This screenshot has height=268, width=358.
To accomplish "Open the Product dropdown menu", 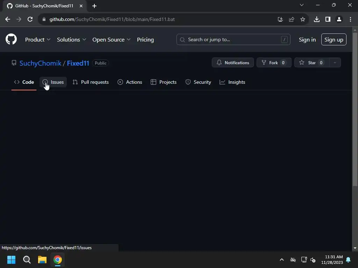I will click(x=38, y=40).
